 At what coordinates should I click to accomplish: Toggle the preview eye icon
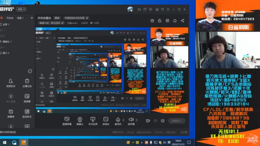click(x=155, y=121)
